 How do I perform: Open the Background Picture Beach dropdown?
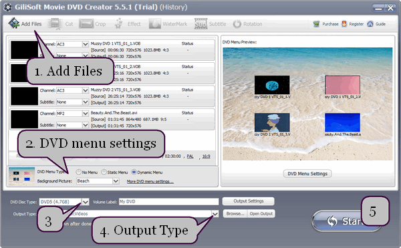tap(116, 181)
